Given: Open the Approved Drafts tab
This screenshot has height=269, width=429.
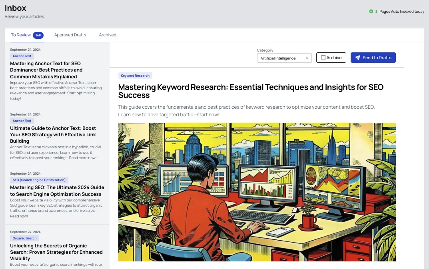Looking at the screenshot, I should click(x=70, y=35).
